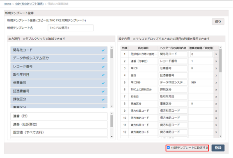The image size is (233, 158).
Task: Delete row 11 using its x icon
Action: click(216, 125)
